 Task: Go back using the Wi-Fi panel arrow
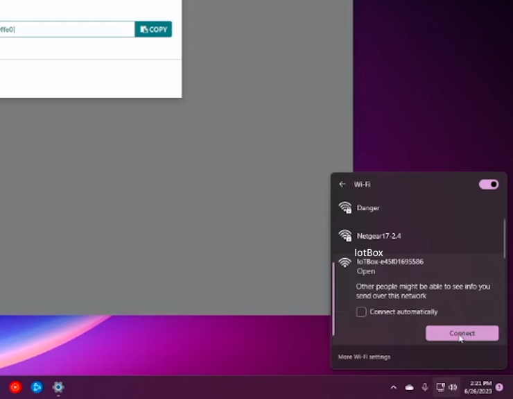(x=342, y=185)
